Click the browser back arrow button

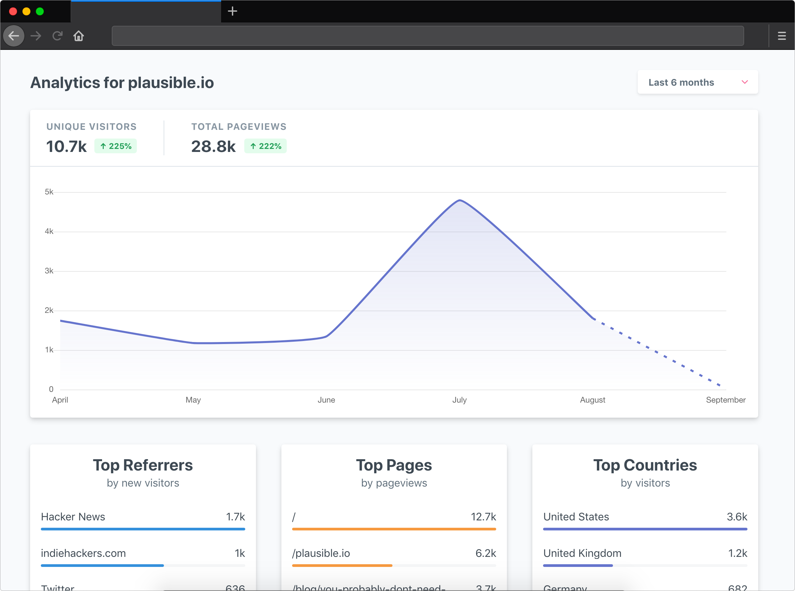click(x=14, y=36)
